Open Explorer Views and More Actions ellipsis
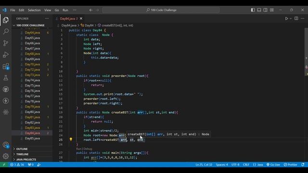 tap(47, 18)
